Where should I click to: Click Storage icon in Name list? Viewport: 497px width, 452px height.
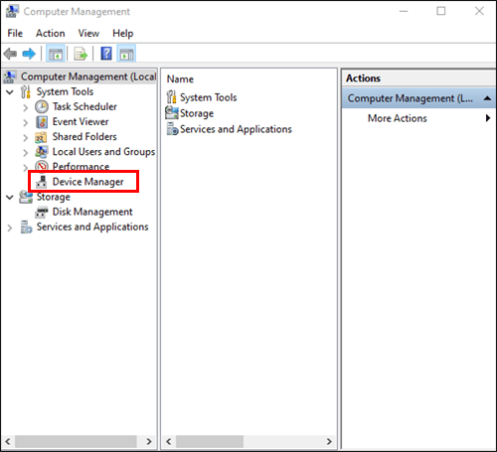click(172, 113)
